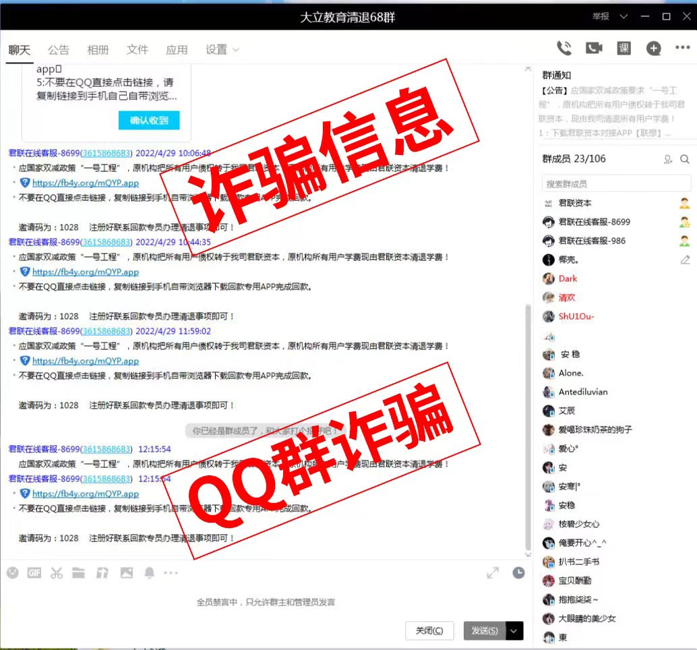Start a group voice call
697x650 pixels.
564,48
